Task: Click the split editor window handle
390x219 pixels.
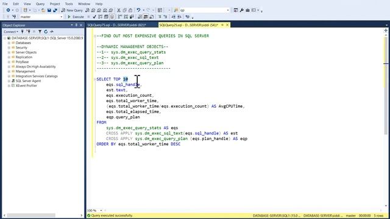Action: click(x=386, y=30)
